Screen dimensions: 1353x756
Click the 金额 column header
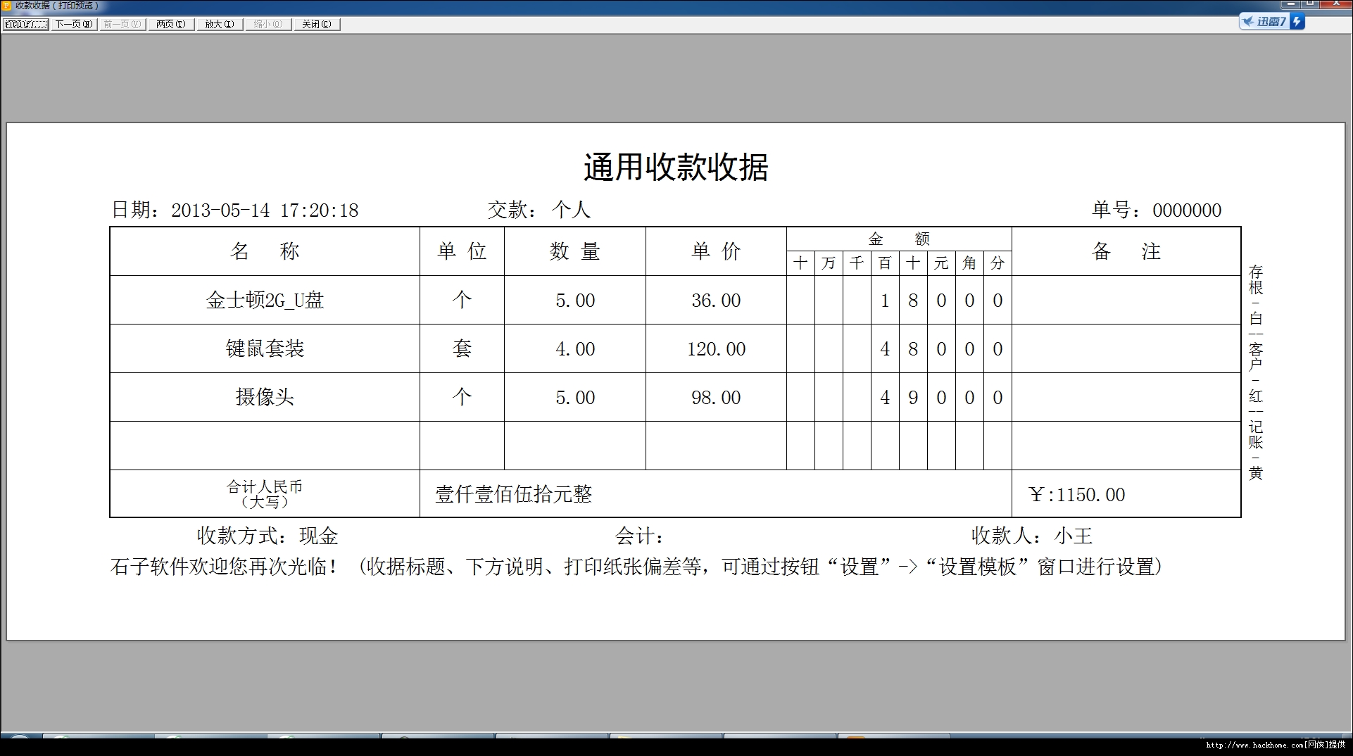pyautogui.click(x=899, y=239)
